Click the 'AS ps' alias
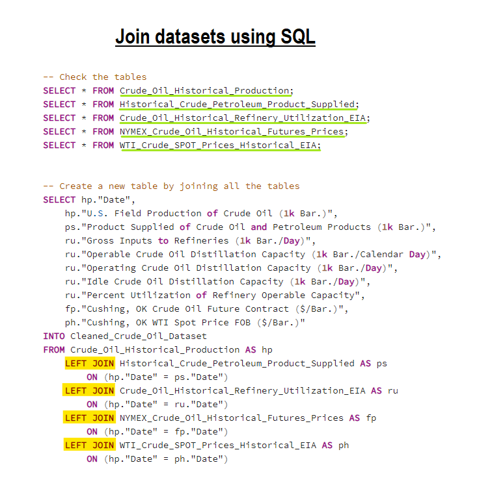477x478 pixels. pyautogui.click(x=374, y=364)
